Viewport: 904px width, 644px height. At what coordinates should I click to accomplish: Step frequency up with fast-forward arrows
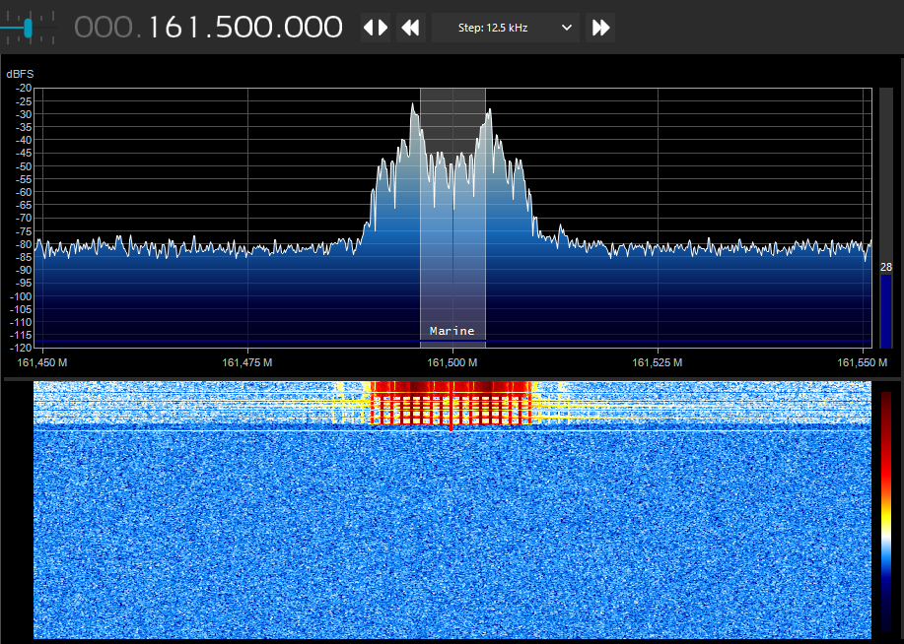600,28
